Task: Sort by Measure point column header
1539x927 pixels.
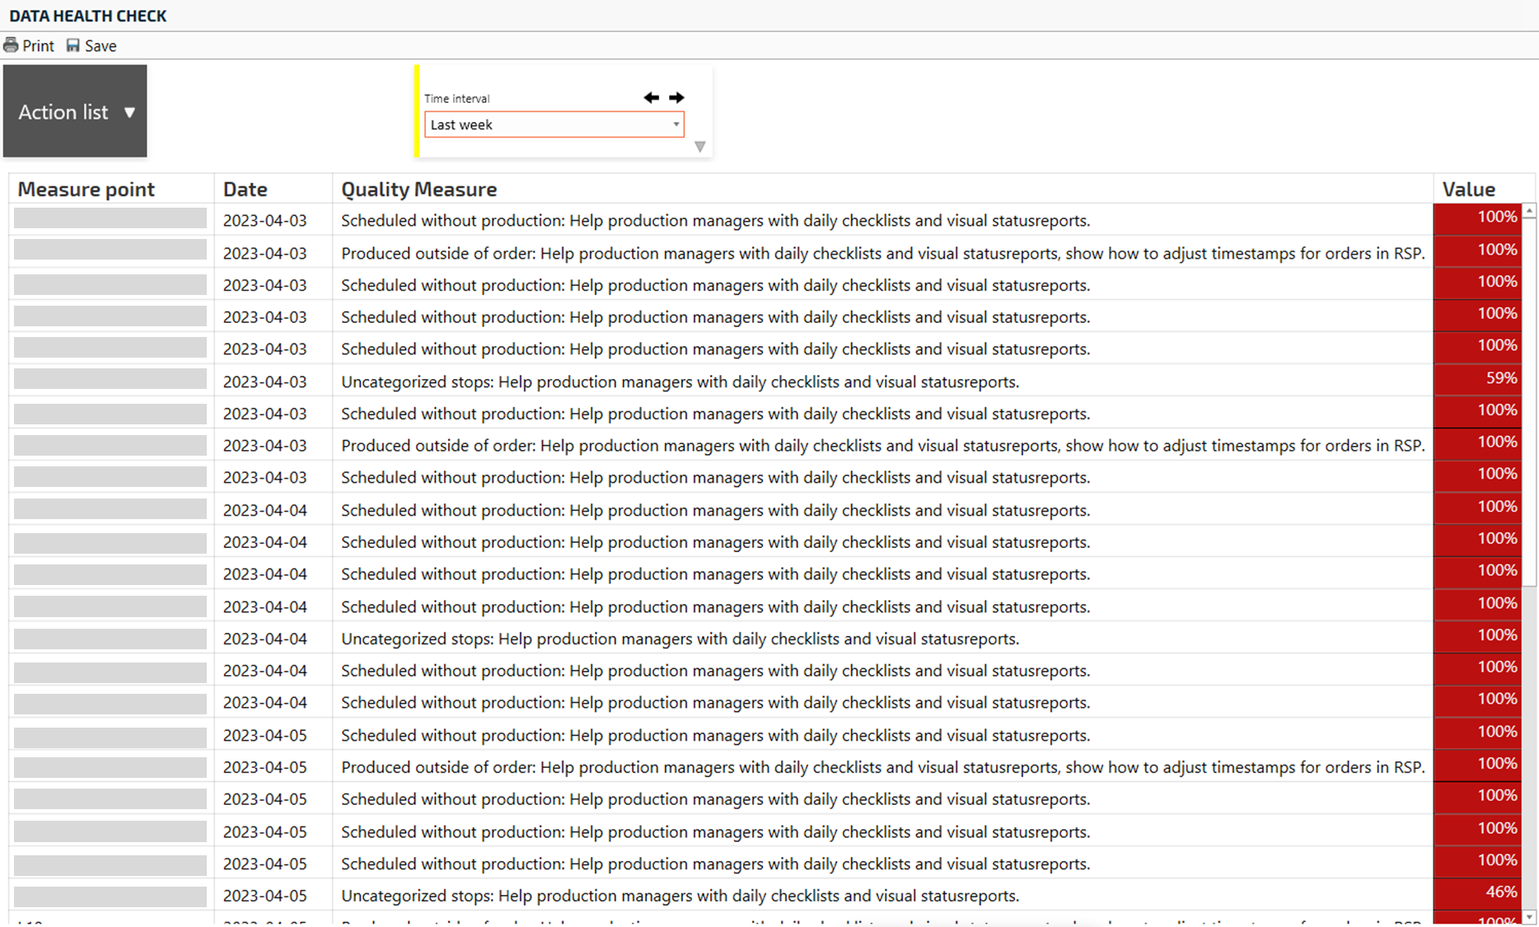Action: tap(87, 189)
